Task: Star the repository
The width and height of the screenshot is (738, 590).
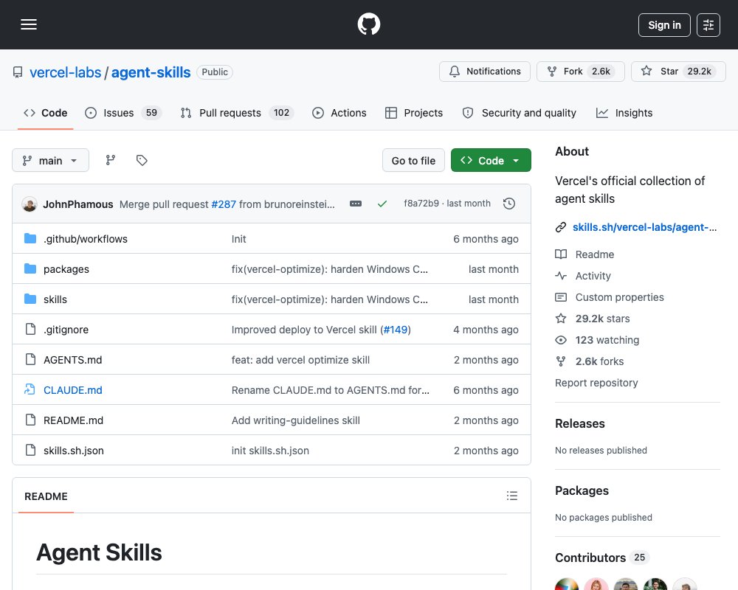Action: 678,72
